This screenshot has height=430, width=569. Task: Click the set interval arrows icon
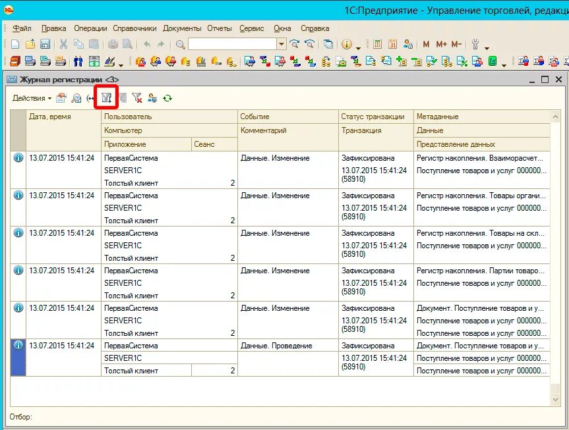[90, 98]
